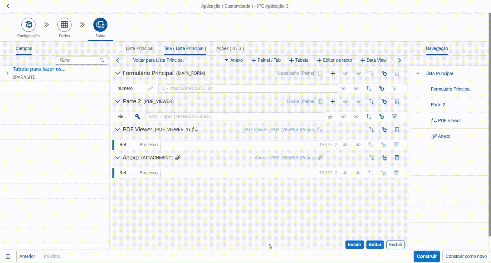
Task: Click the key icon on RADI field row
Action: pyautogui.click(x=138, y=116)
